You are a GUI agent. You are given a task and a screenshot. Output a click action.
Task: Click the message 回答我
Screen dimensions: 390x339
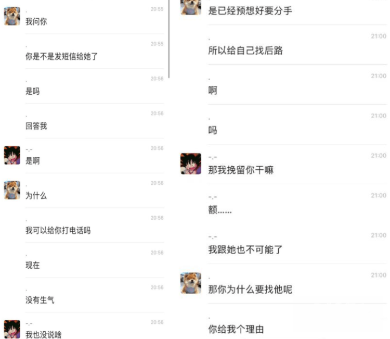tap(36, 126)
